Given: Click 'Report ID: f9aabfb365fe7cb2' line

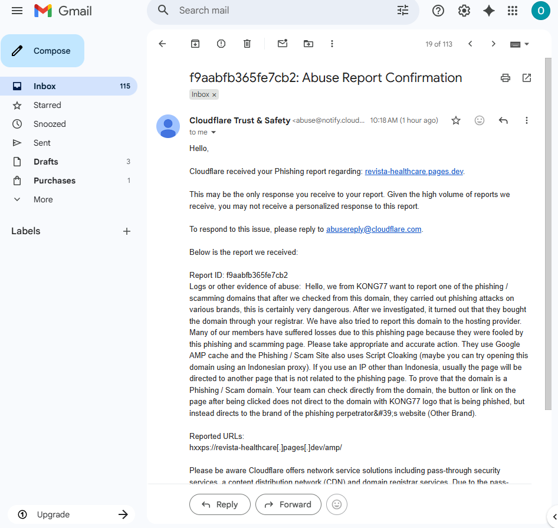Looking at the screenshot, I should 238,276.
